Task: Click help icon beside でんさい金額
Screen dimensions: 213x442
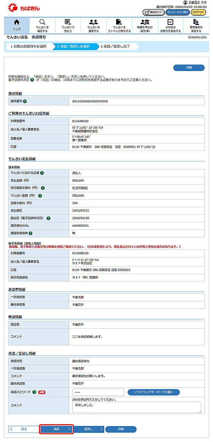Action: (40, 195)
